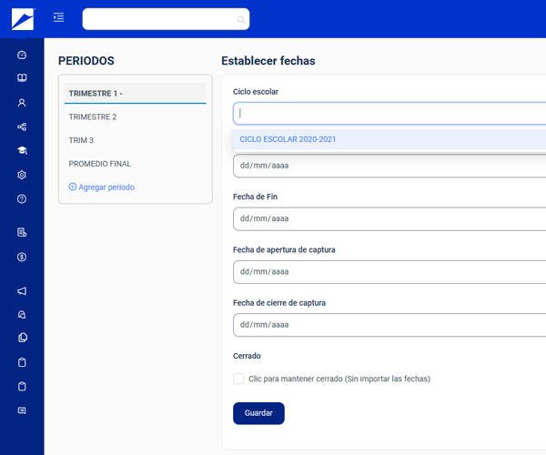Open the clipboard icon directly below copy icon
The width and height of the screenshot is (546, 455).
coord(22,362)
